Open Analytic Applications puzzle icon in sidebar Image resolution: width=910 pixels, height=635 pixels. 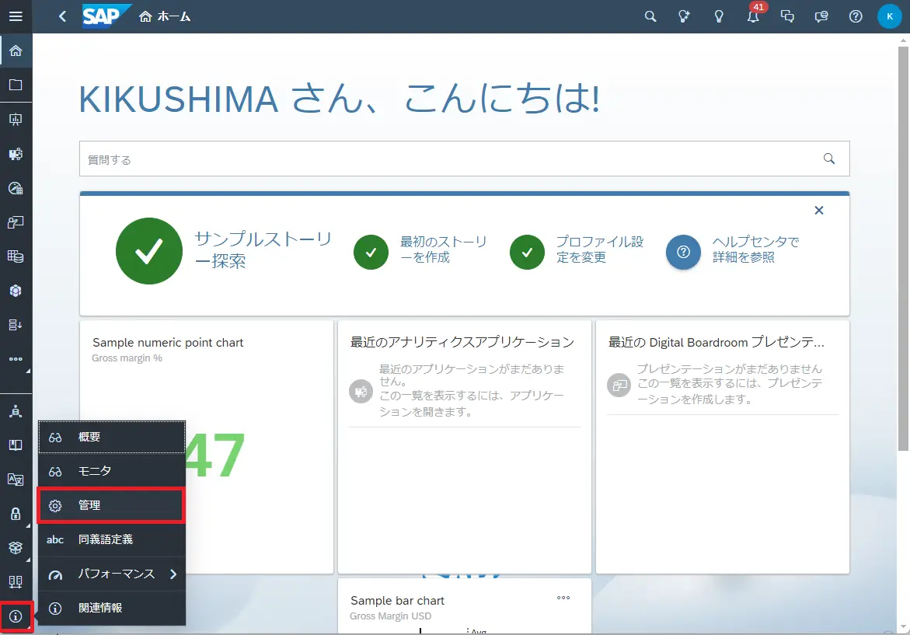(x=16, y=154)
